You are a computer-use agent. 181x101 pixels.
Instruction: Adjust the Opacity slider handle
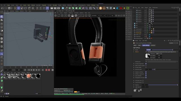178,85
